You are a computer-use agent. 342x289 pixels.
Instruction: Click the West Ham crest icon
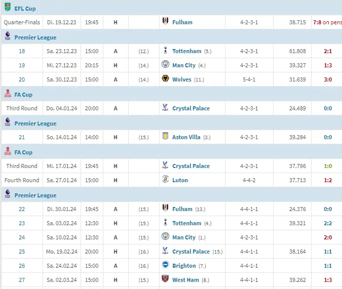click(165, 278)
